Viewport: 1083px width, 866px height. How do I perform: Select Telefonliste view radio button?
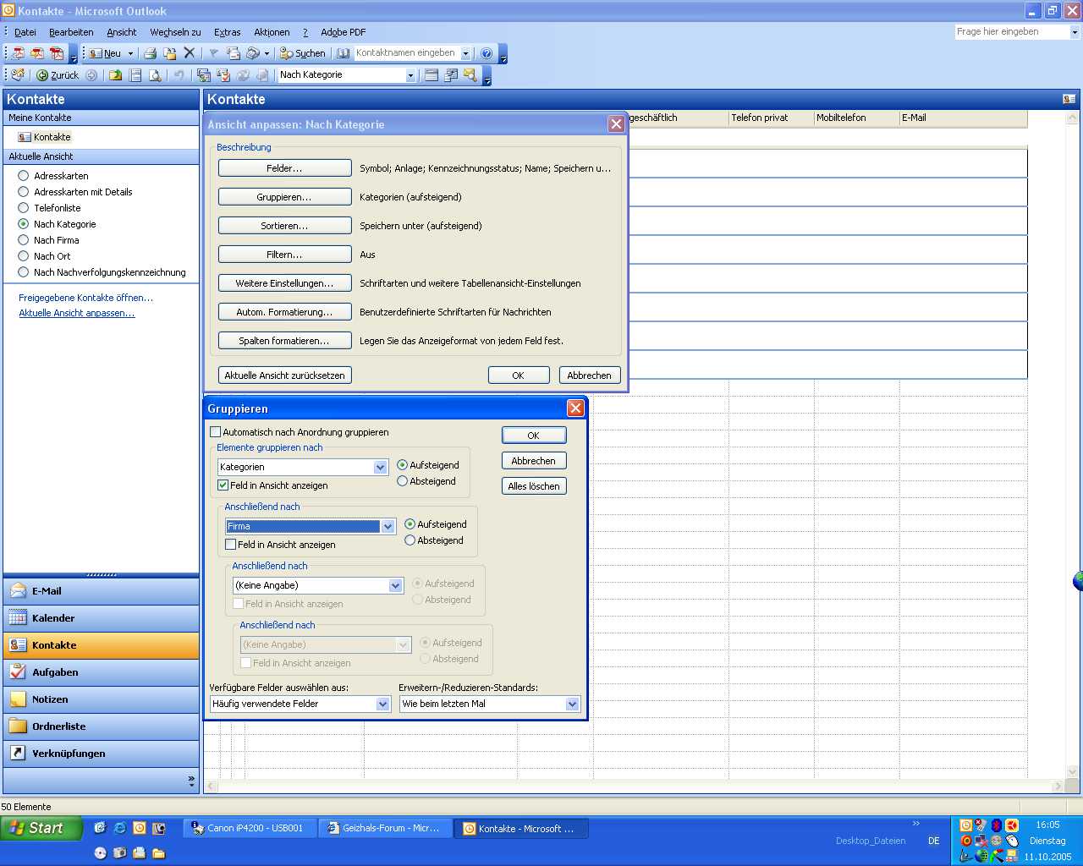[x=24, y=208]
